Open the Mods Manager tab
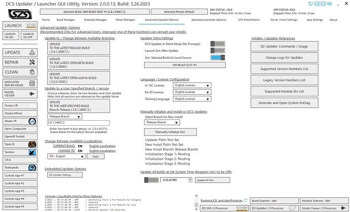The image size is (350, 212). [x=125, y=20]
